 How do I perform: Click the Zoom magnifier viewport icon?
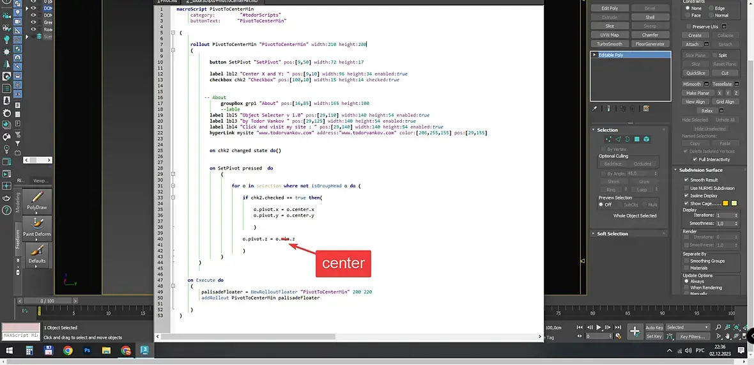coord(718,327)
